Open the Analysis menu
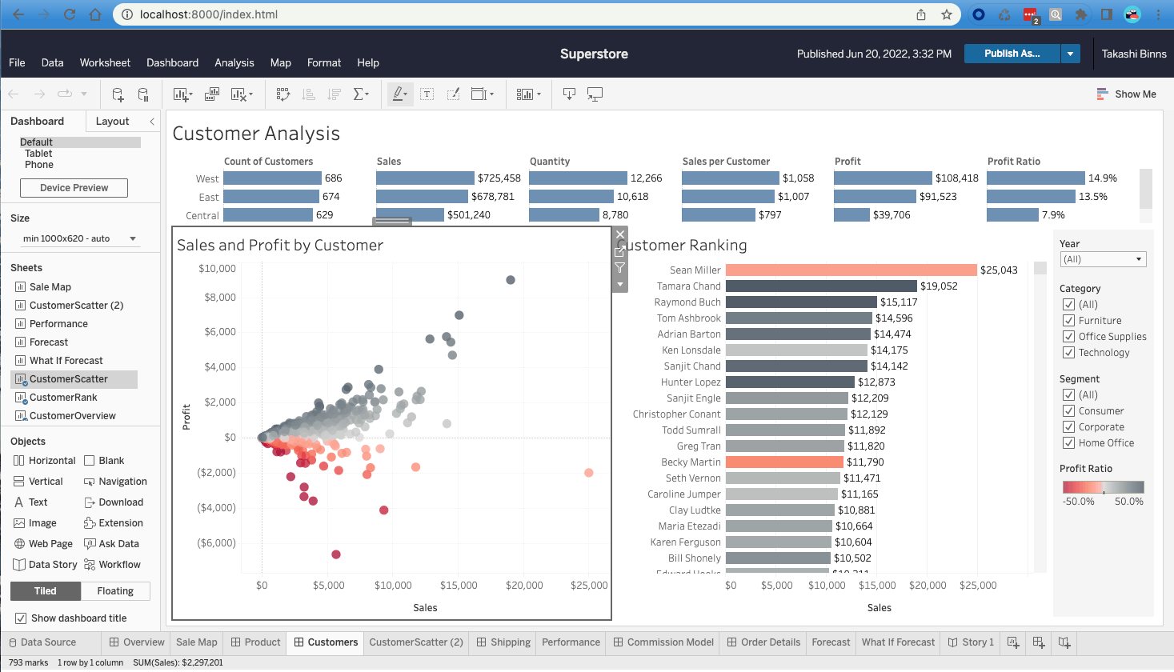 (234, 62)
